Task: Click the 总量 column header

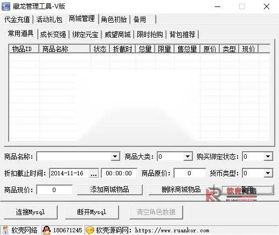Action: point(145,49)
